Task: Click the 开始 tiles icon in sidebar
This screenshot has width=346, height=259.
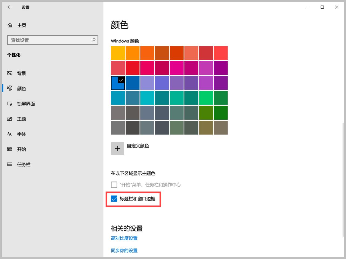Action: tap(9, 149)
